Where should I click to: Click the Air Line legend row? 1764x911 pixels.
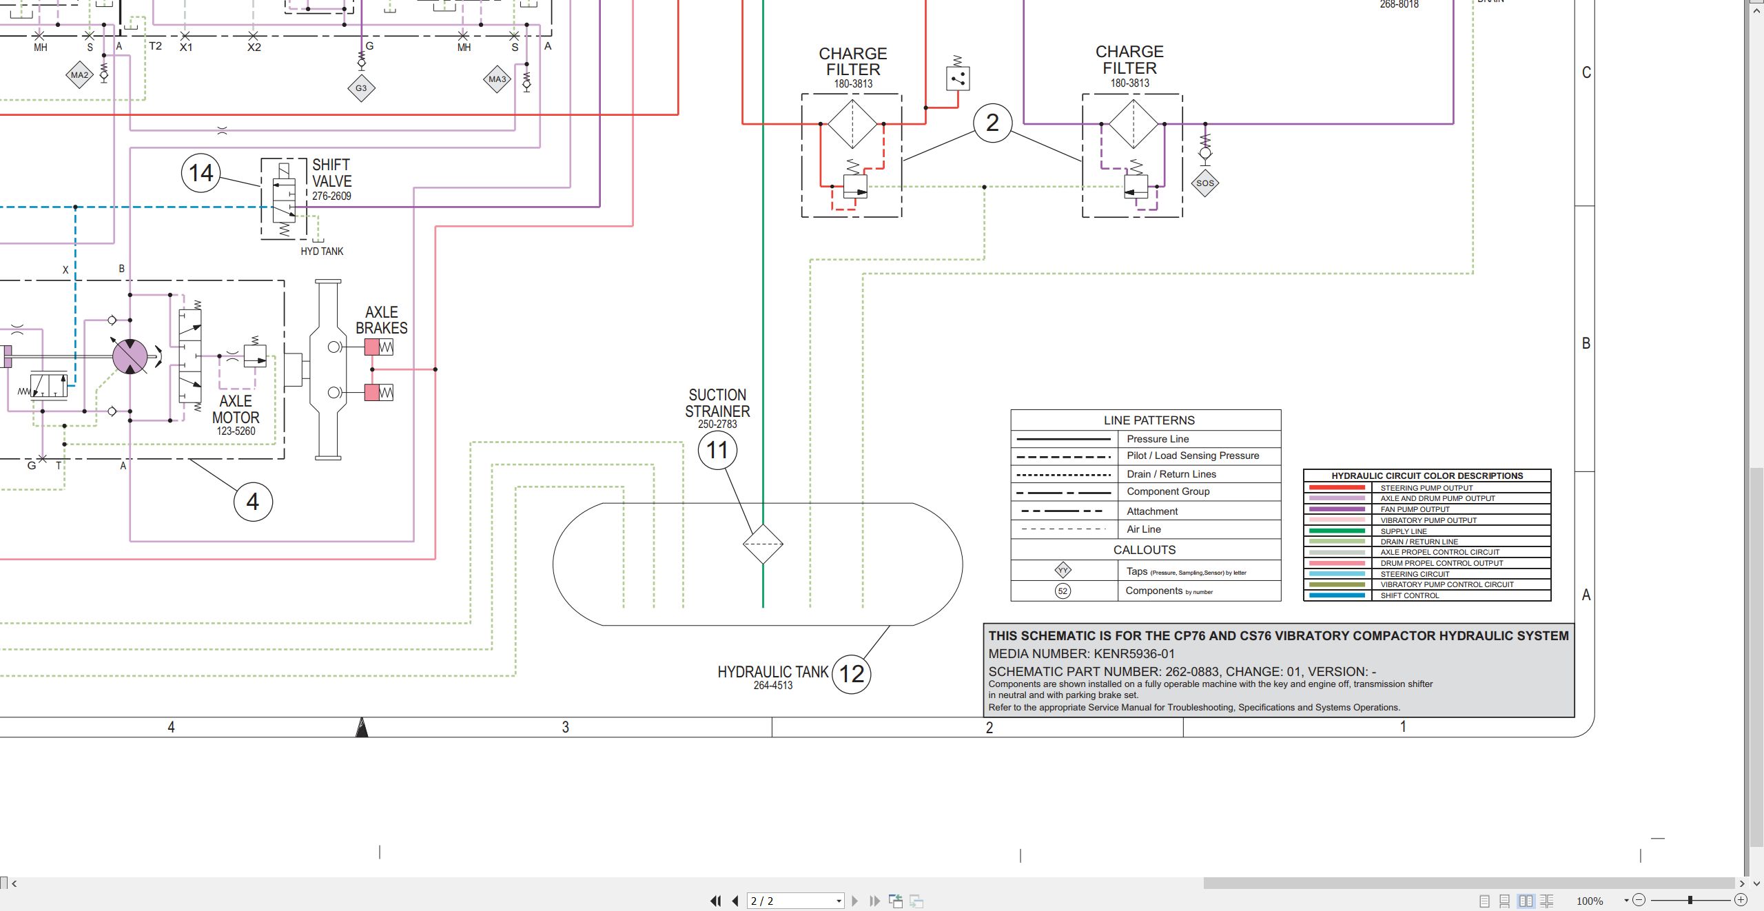tap(1146, 529)
